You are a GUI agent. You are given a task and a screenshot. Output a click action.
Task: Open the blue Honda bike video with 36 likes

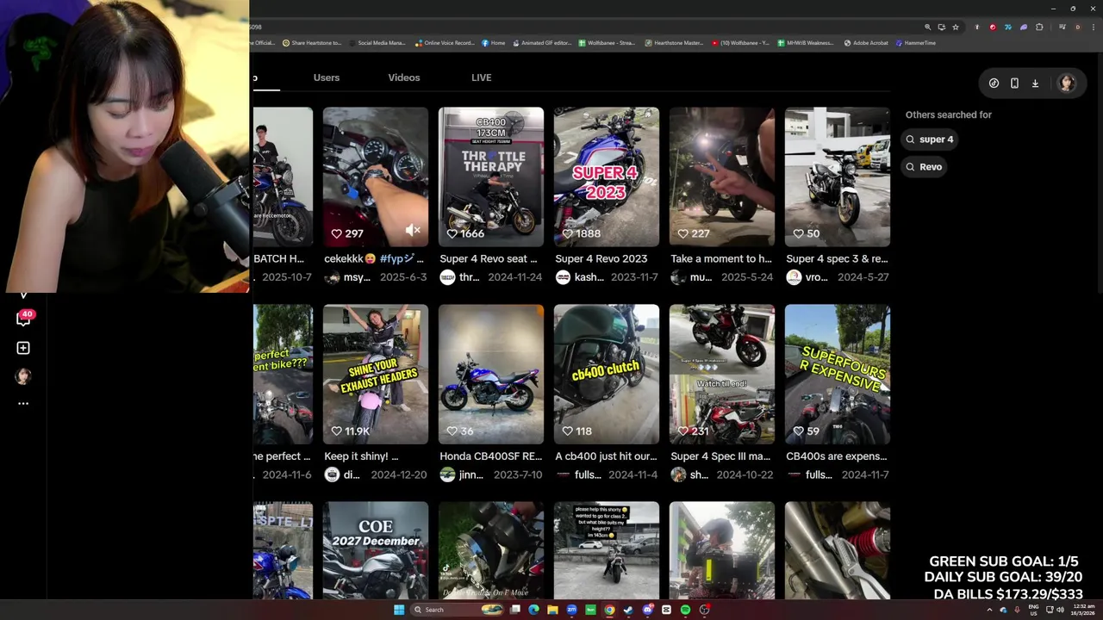click(x=491, y=374)
